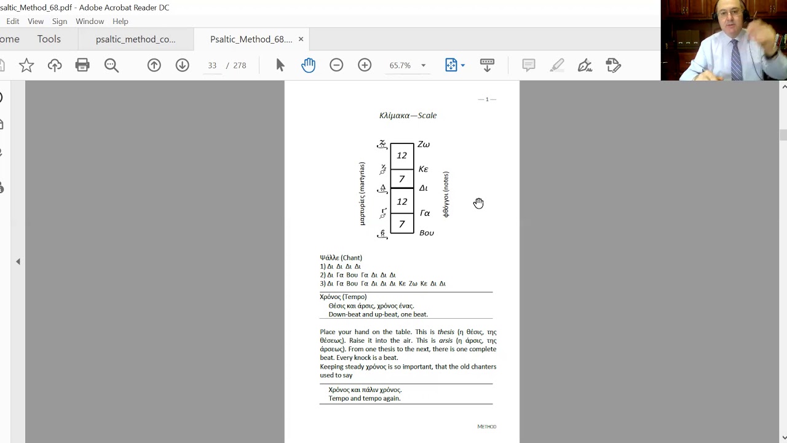The height and width of the screenshot is (443, 787).
Task: Go to previous page arrow
Action: point(154,65)
